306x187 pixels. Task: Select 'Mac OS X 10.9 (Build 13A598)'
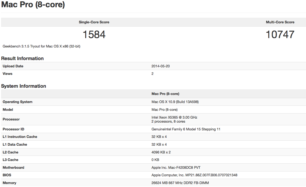(175, 102)
